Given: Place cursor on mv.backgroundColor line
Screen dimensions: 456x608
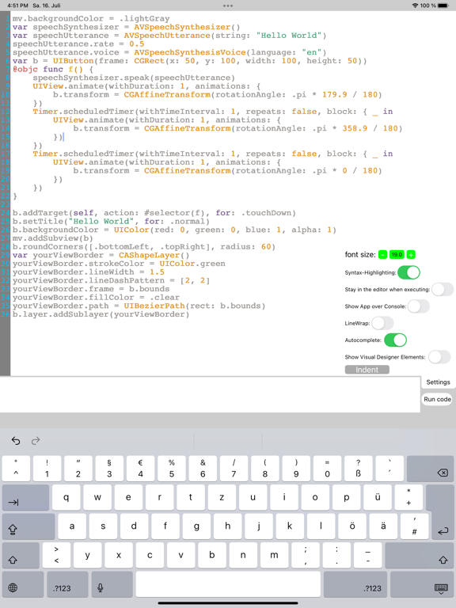Looking at the screenshot, I should coord(91,19).
